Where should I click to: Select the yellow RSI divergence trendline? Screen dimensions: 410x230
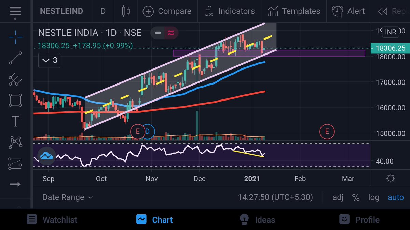tap(248, 154)
